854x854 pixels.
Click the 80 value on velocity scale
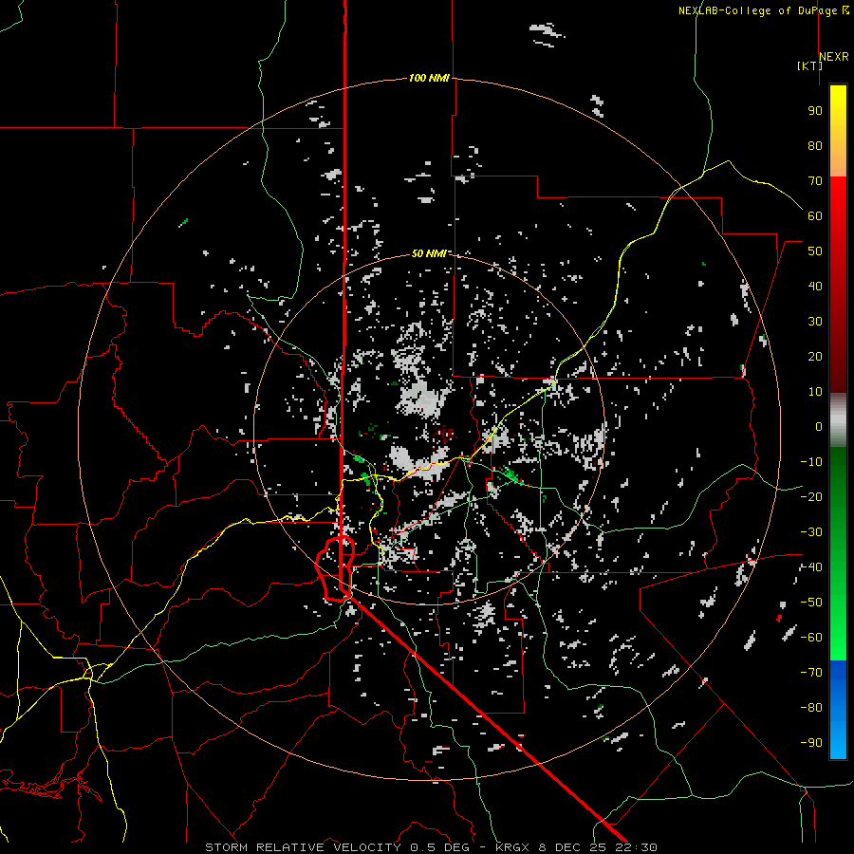click(x=815, y=145)
